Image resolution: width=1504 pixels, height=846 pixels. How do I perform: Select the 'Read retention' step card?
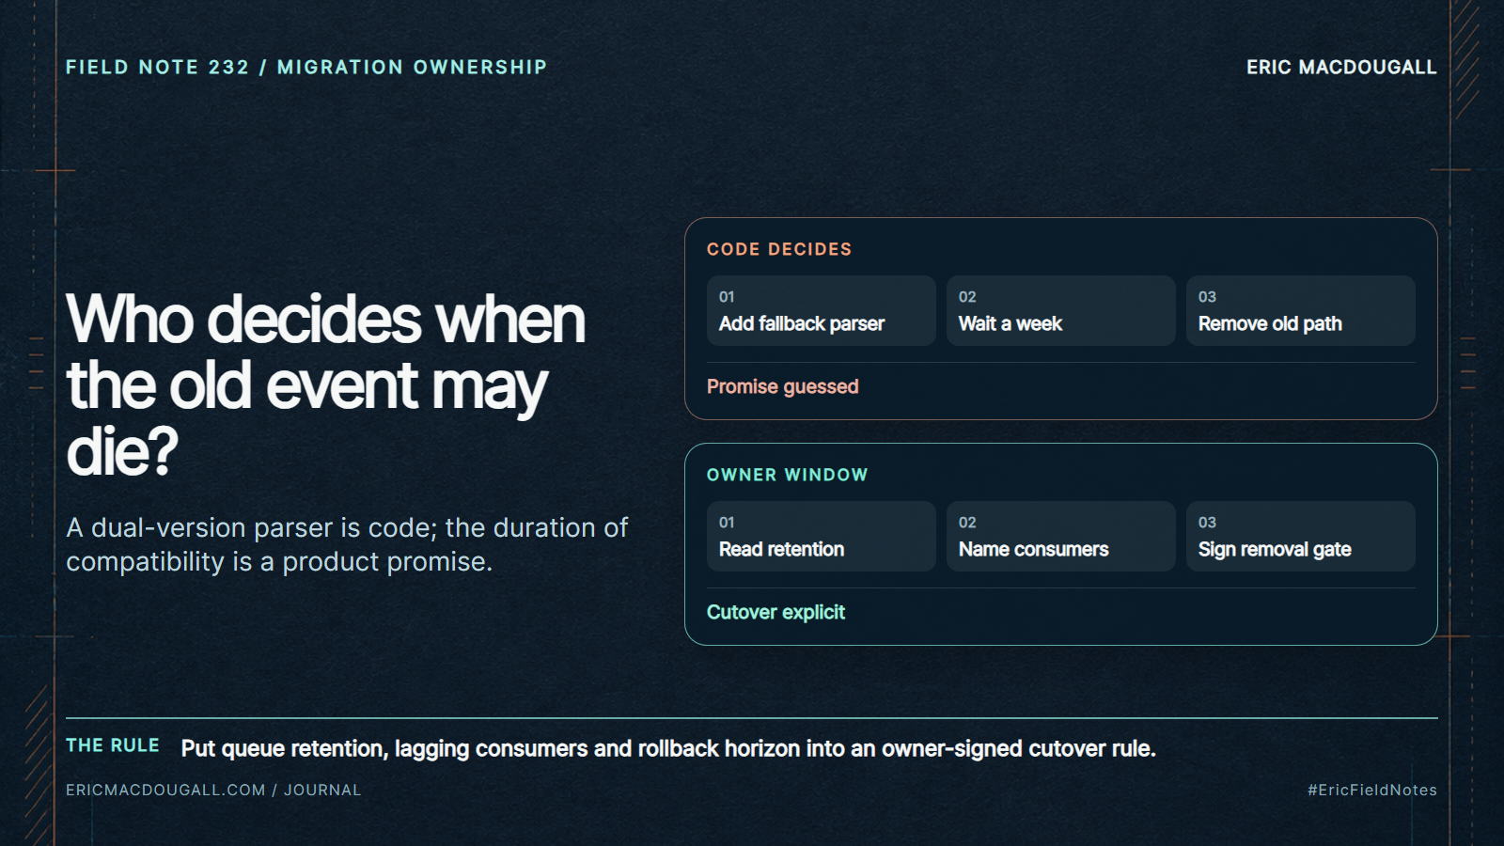click(821, 536)
